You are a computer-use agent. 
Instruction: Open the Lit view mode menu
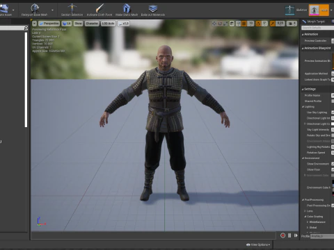[x=67, y=24]
